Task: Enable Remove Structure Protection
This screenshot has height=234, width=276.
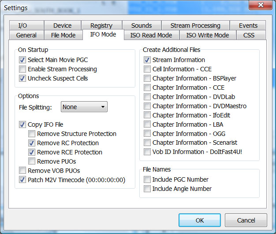Action: coord(32,134)
